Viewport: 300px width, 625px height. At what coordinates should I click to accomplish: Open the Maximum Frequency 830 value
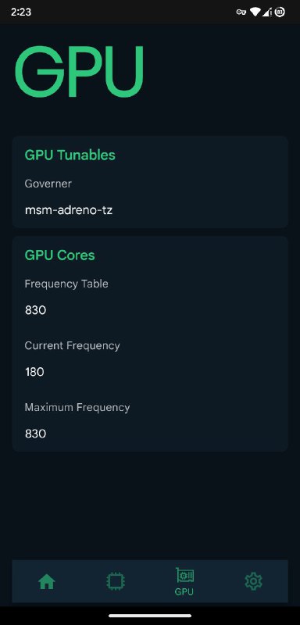click(35, 434)
